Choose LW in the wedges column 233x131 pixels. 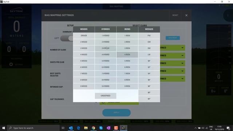[x=149, y=55]
